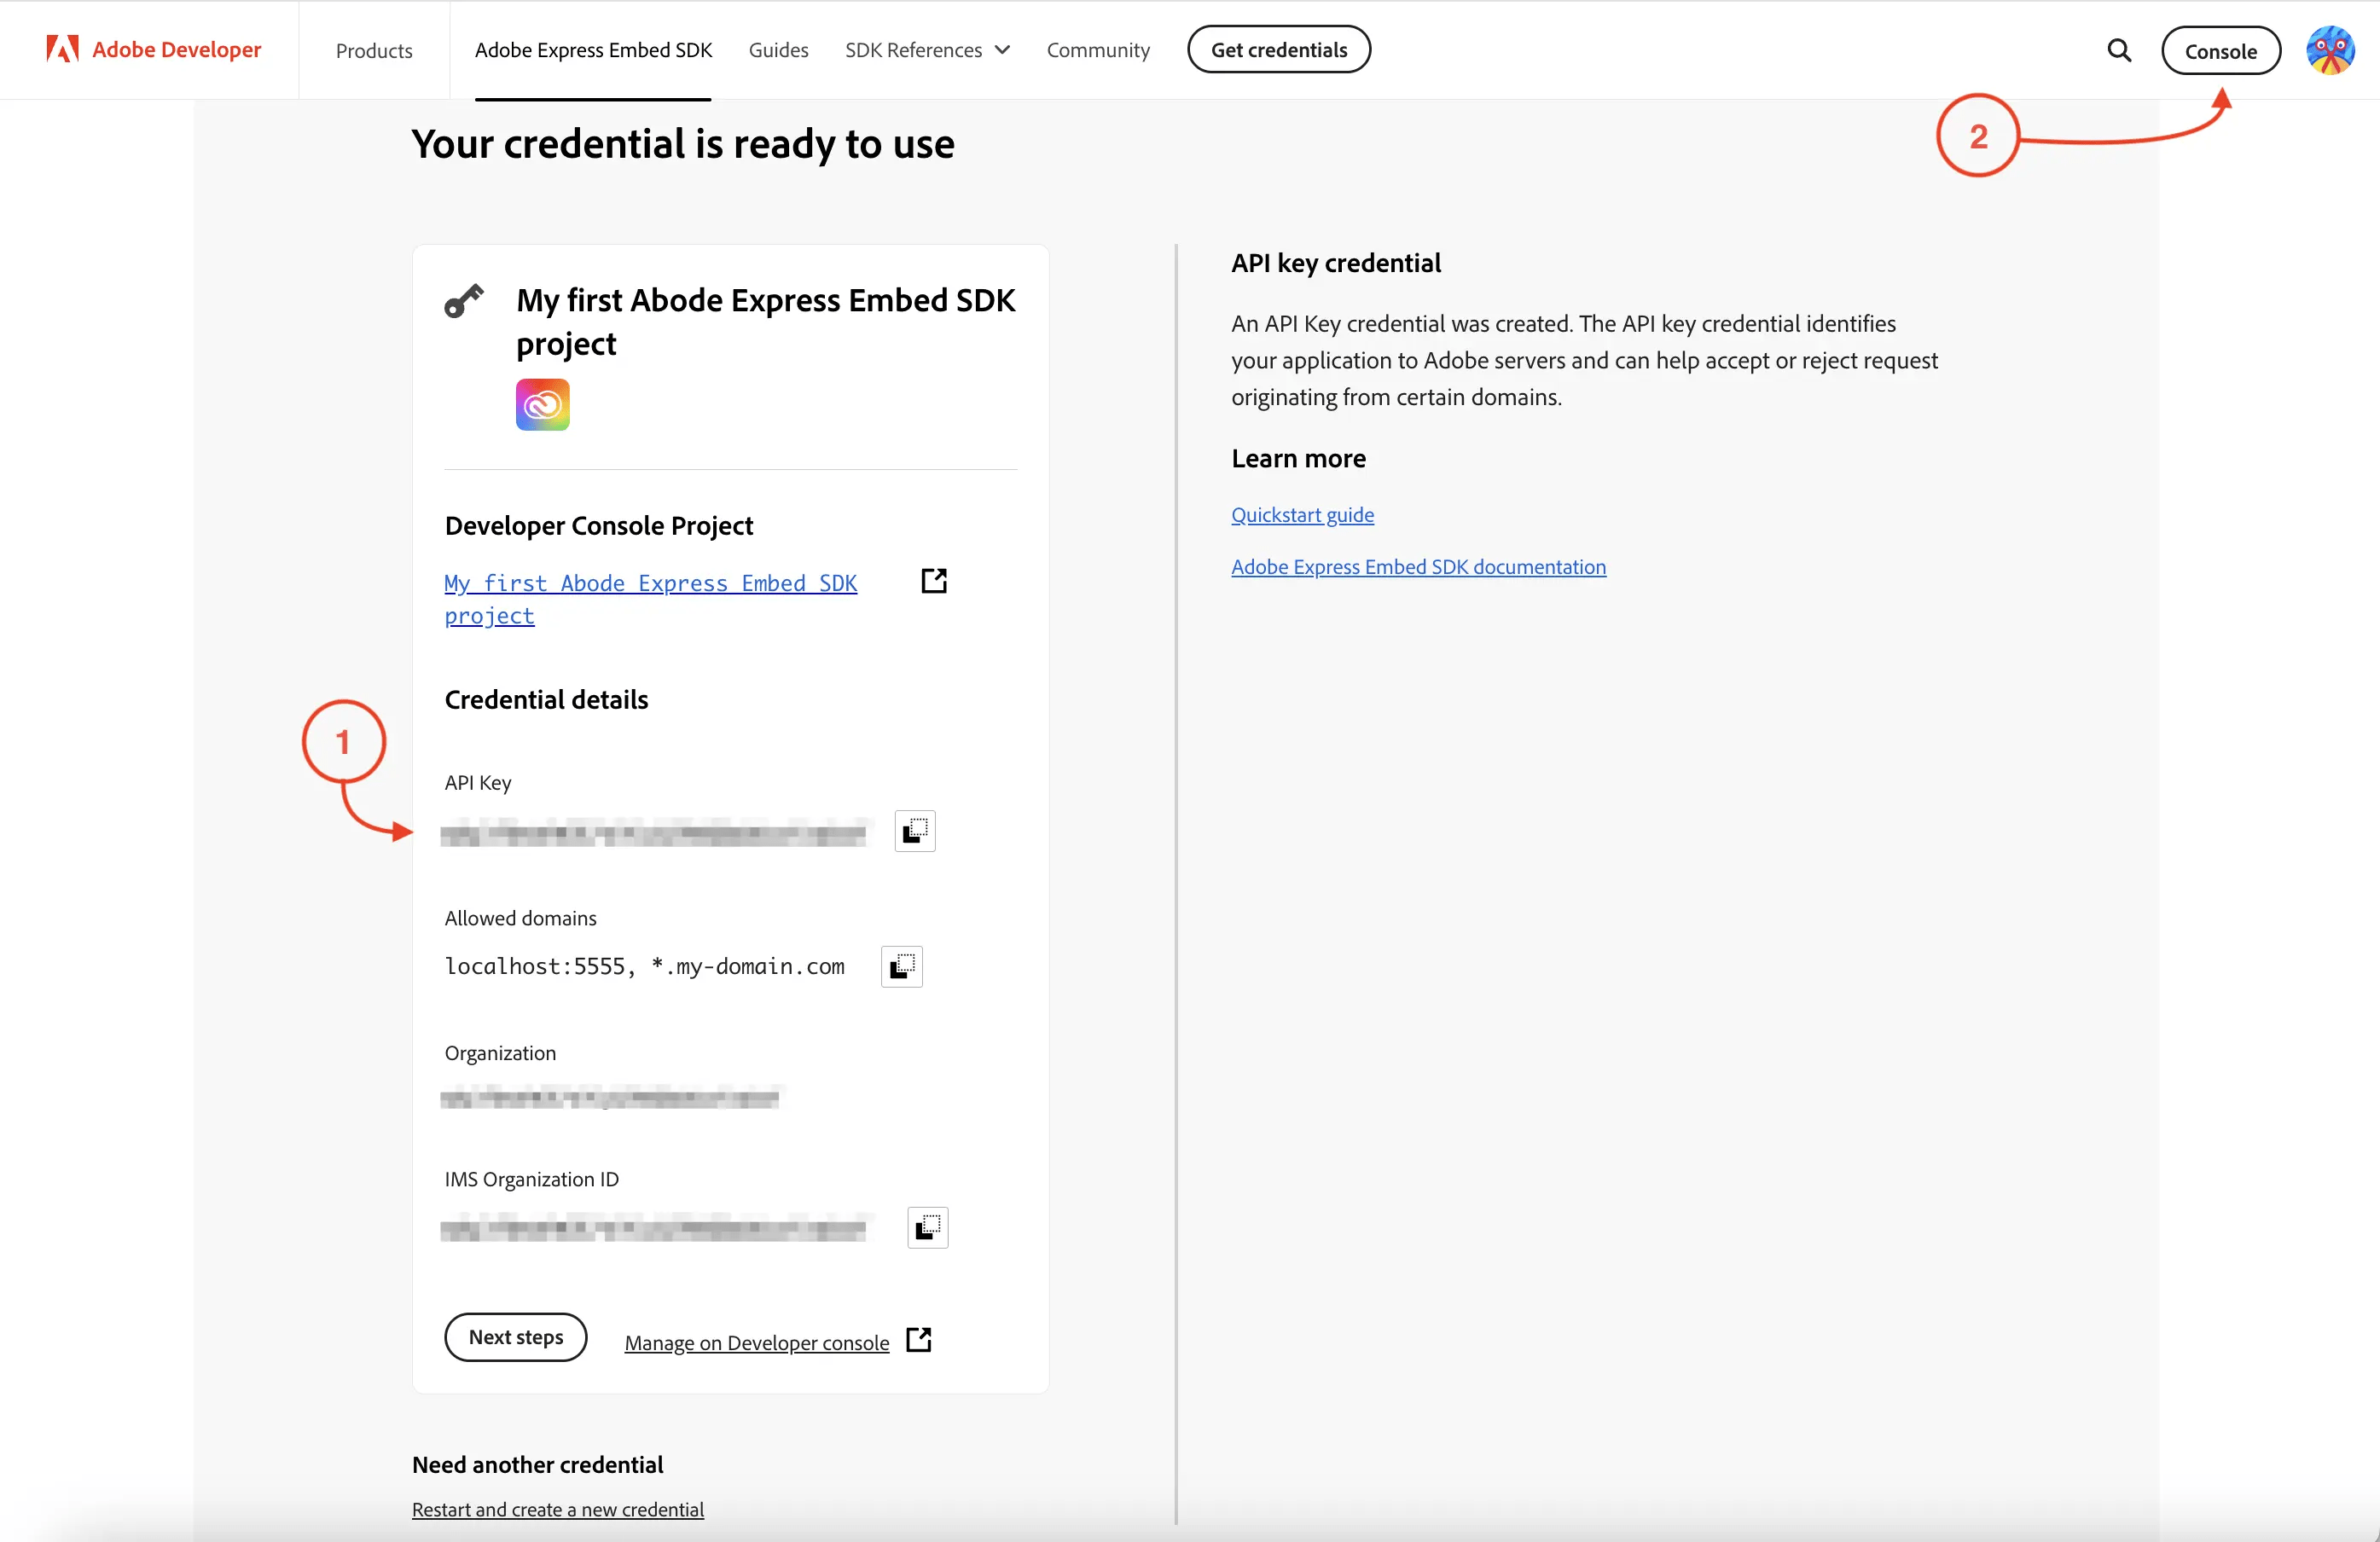The image size is (2380, 1542).
Task: Select the localhost:5555, *.my-domain.com text
Action: (644, 966)
